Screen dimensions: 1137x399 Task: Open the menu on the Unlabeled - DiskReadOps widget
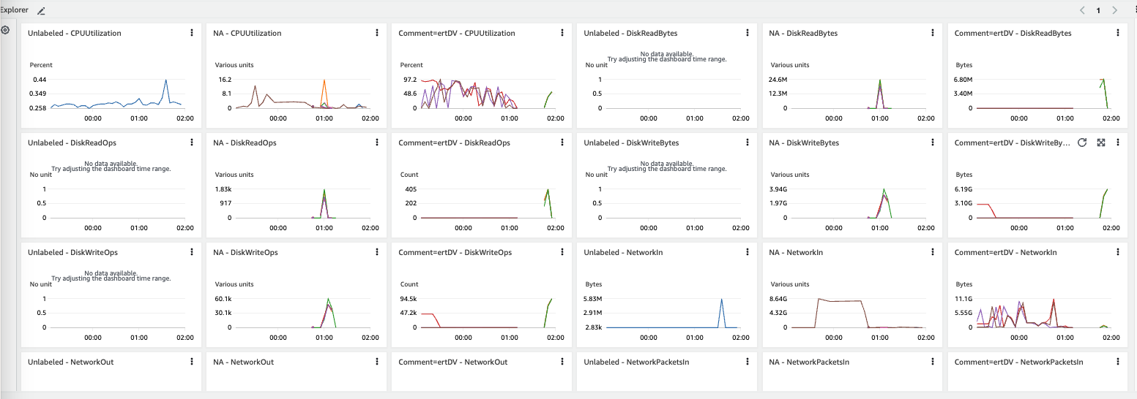[192, 142]
